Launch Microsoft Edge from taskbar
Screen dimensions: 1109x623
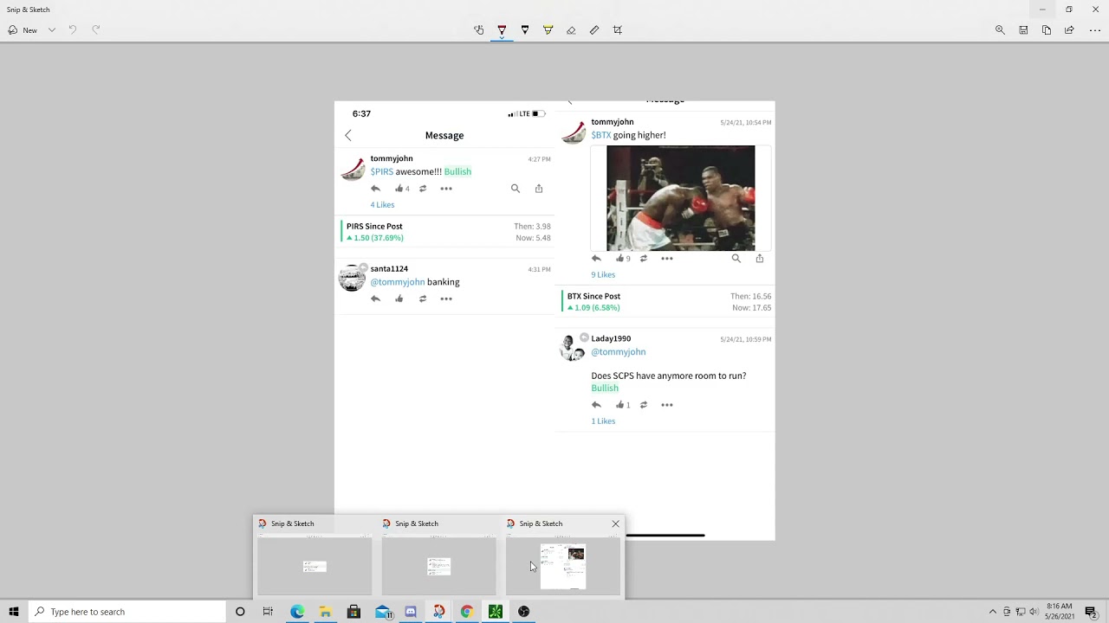click(x=297, y=612)
